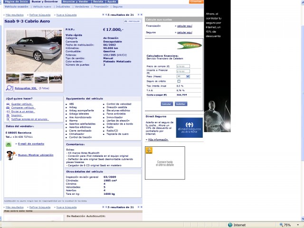Click the directseguros banner ad
Viewport: 304px width, 228px height.
point(189,128)
